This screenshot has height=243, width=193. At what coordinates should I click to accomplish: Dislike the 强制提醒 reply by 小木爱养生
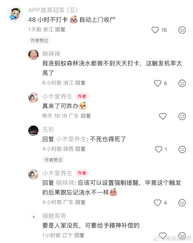pyautogui.click(x=182, y=202)
